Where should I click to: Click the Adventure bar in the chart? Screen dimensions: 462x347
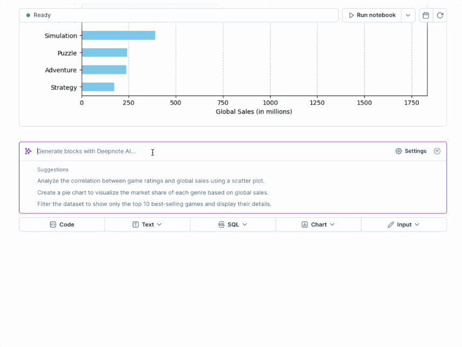[104, 70]
